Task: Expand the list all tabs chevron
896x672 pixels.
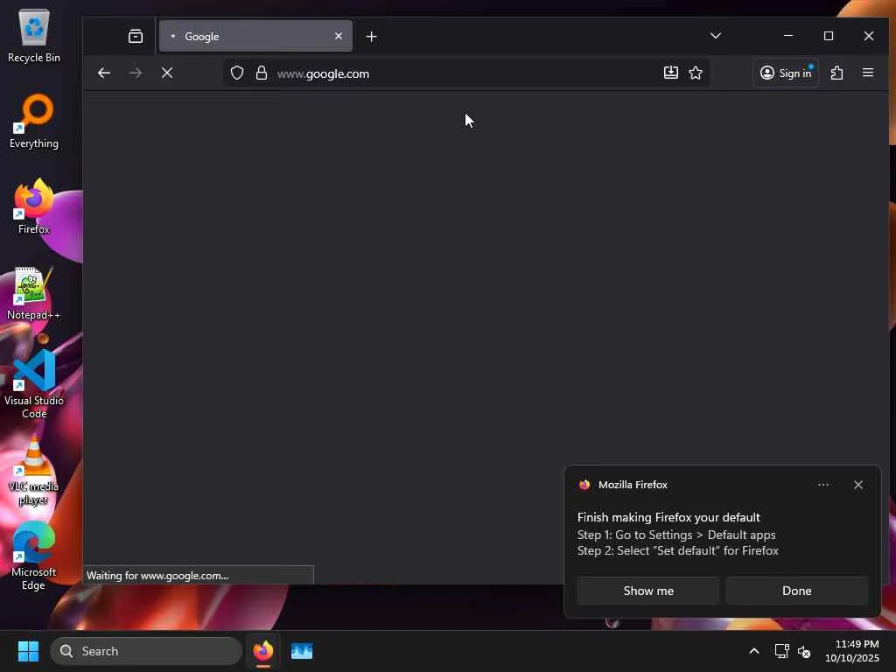Action: tap(716, 36)
